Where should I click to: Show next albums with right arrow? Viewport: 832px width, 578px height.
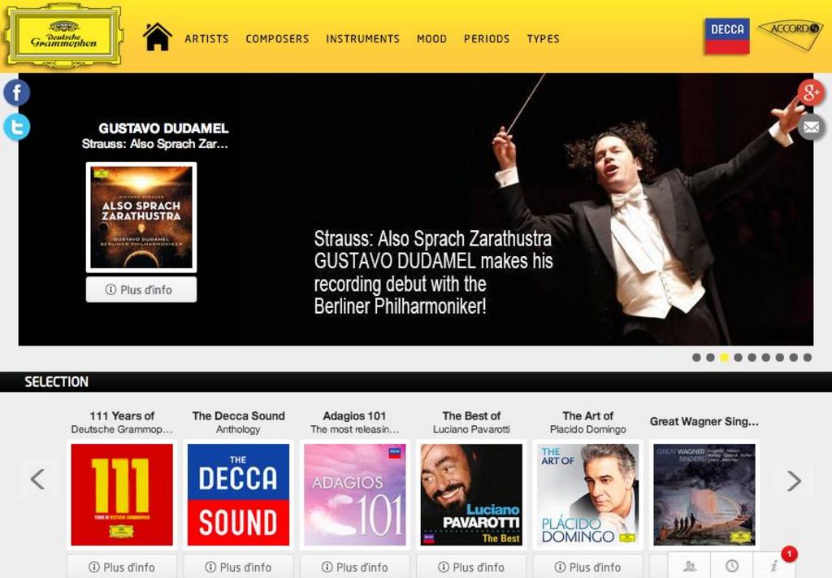coord(794,481)
